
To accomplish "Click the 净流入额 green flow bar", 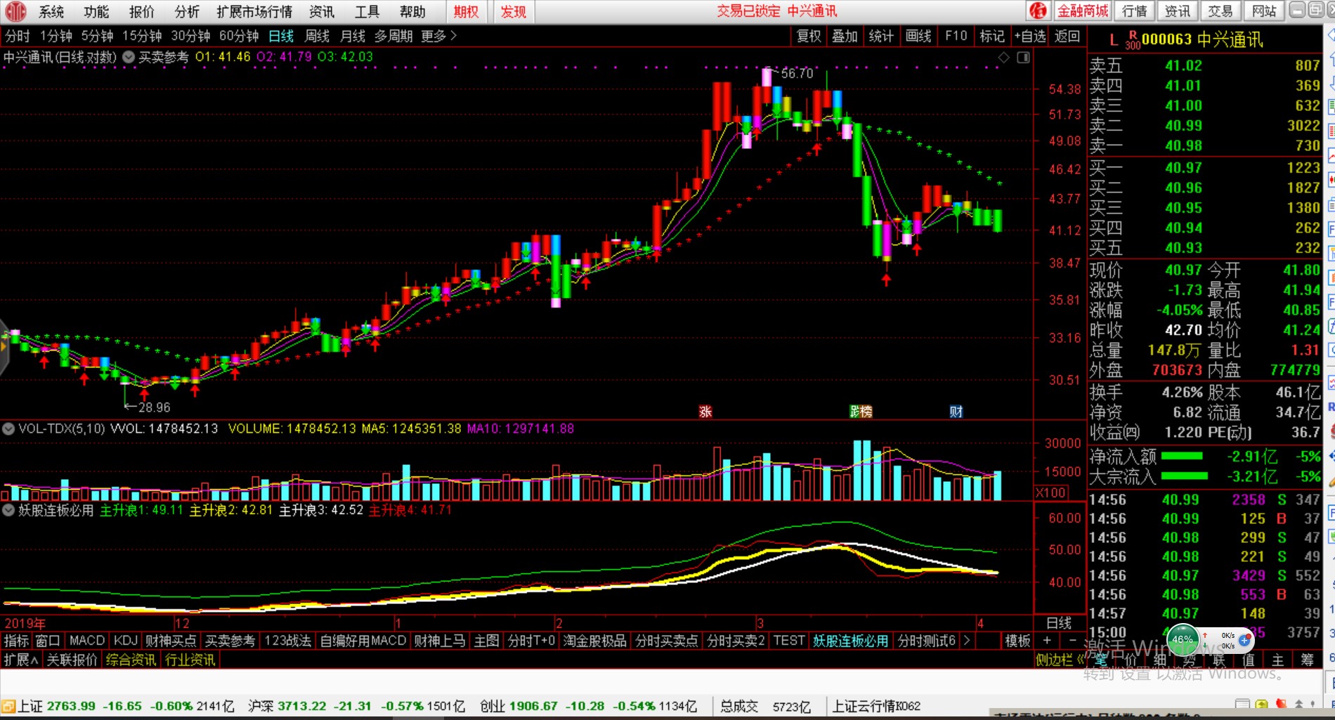I will coord(1182,457).
